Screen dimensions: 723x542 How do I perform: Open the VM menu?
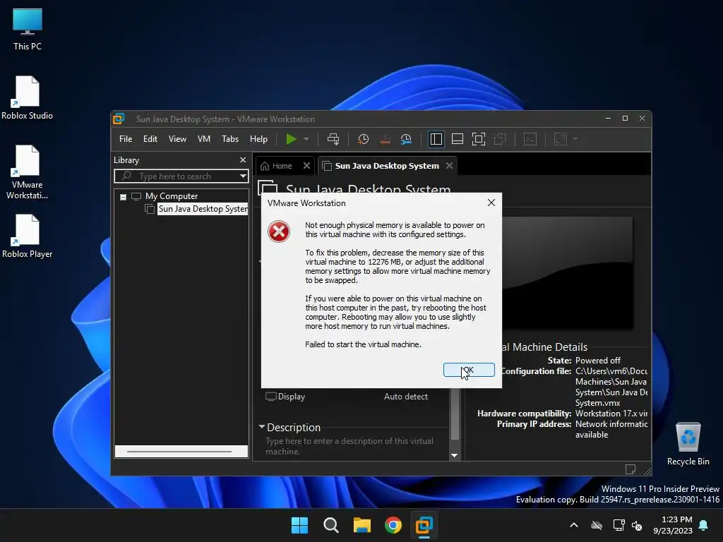click(204, 139)
